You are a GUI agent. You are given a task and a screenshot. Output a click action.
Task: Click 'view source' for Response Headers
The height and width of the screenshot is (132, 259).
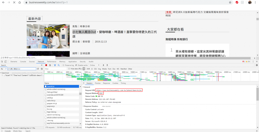[106, 106]
